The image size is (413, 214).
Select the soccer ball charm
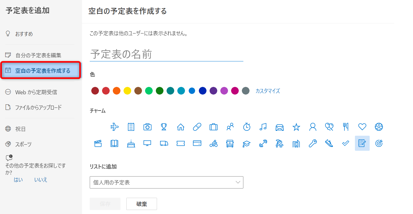pyautogui.click(x=379, y=127)
